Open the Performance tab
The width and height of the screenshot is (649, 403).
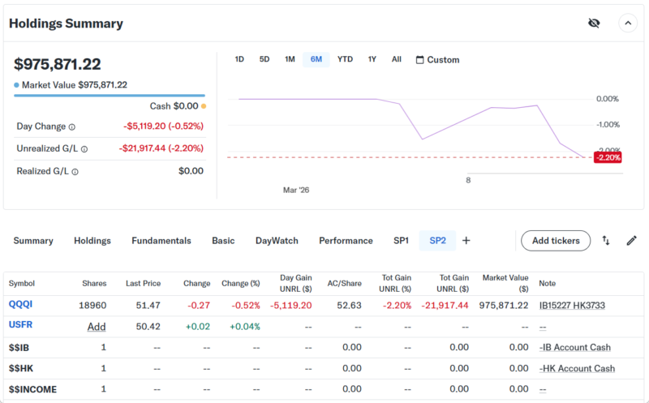pyautogui.click(x=346, y=241)
